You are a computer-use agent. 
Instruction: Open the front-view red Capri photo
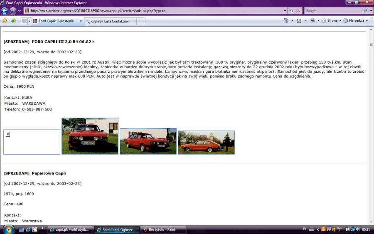(x=90, y=136)
